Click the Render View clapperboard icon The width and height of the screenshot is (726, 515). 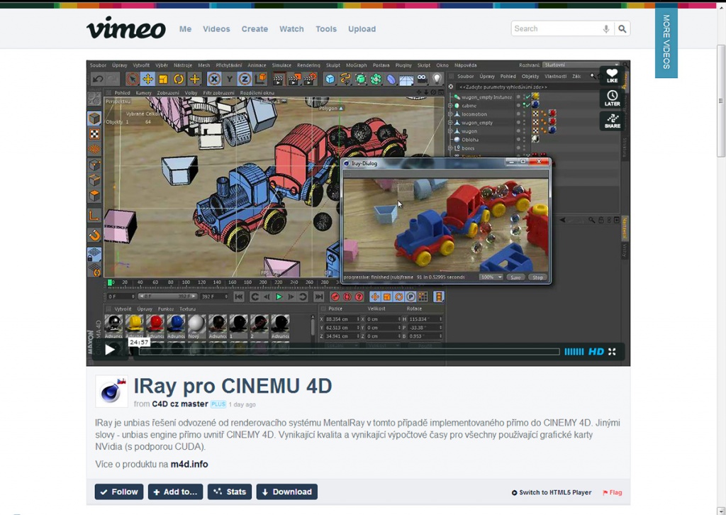tap(278, 79)
